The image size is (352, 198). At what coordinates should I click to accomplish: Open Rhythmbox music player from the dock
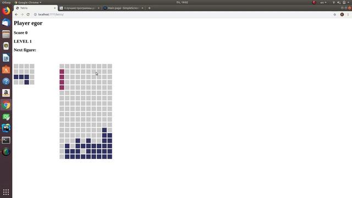click(x=6, y=46)
